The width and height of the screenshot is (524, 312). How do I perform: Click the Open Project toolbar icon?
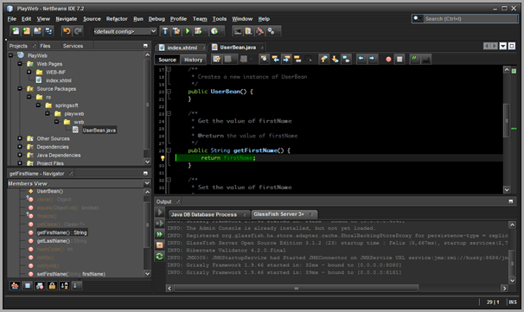point(37,31)
